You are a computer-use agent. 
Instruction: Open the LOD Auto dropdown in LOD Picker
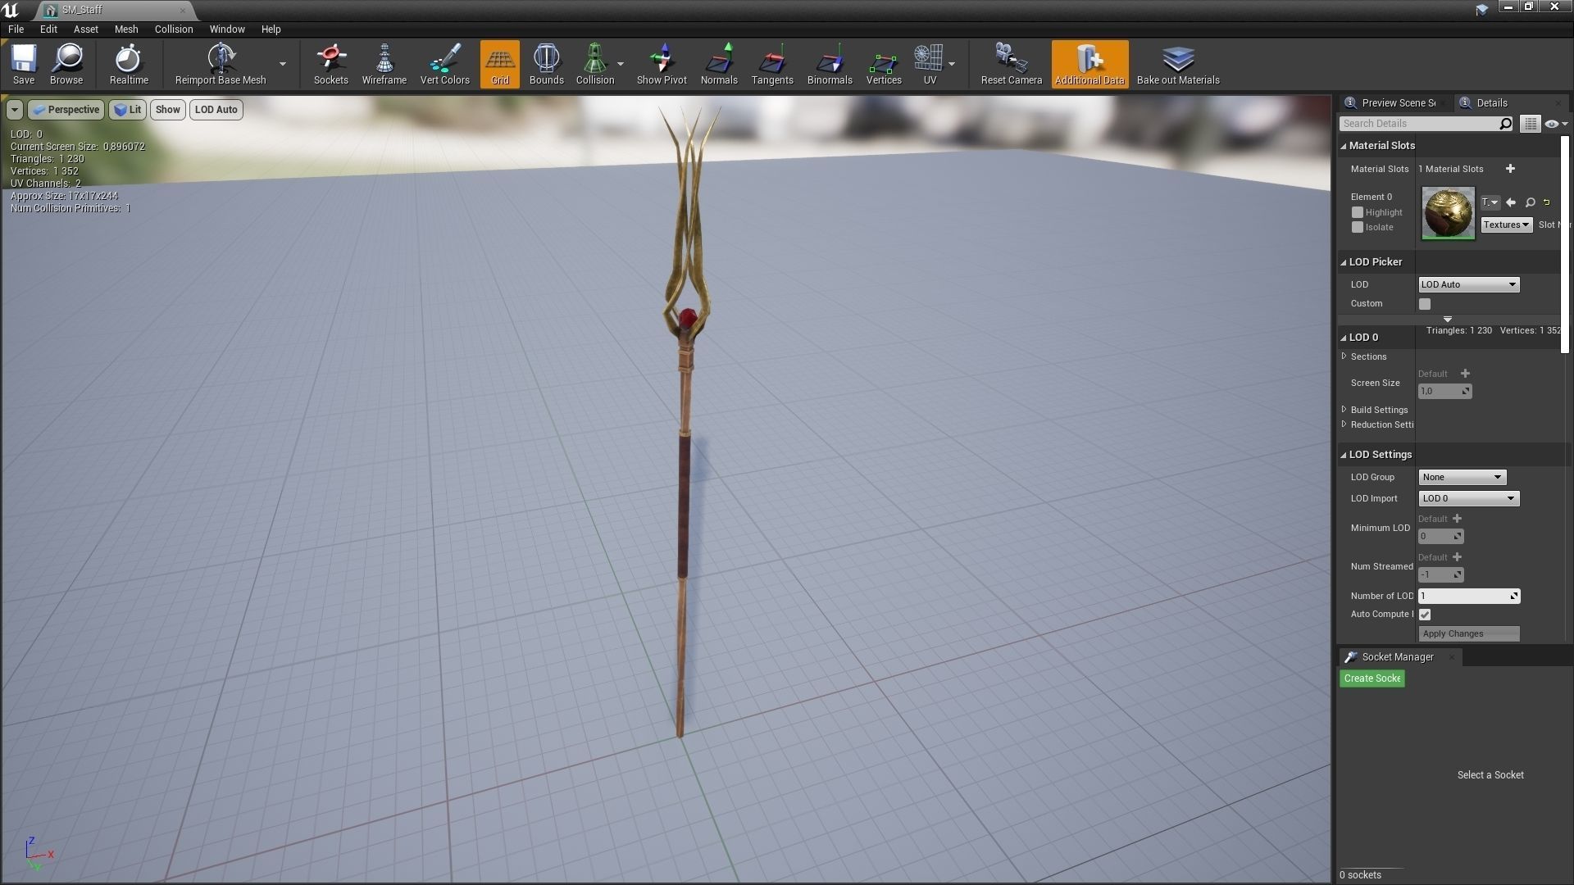click(1468, 284)
